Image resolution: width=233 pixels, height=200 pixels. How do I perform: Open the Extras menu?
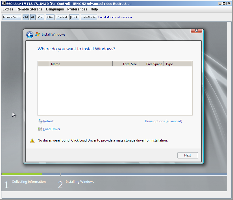point(8,9)
